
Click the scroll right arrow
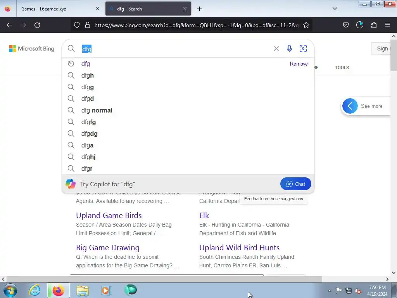[387, 279]
